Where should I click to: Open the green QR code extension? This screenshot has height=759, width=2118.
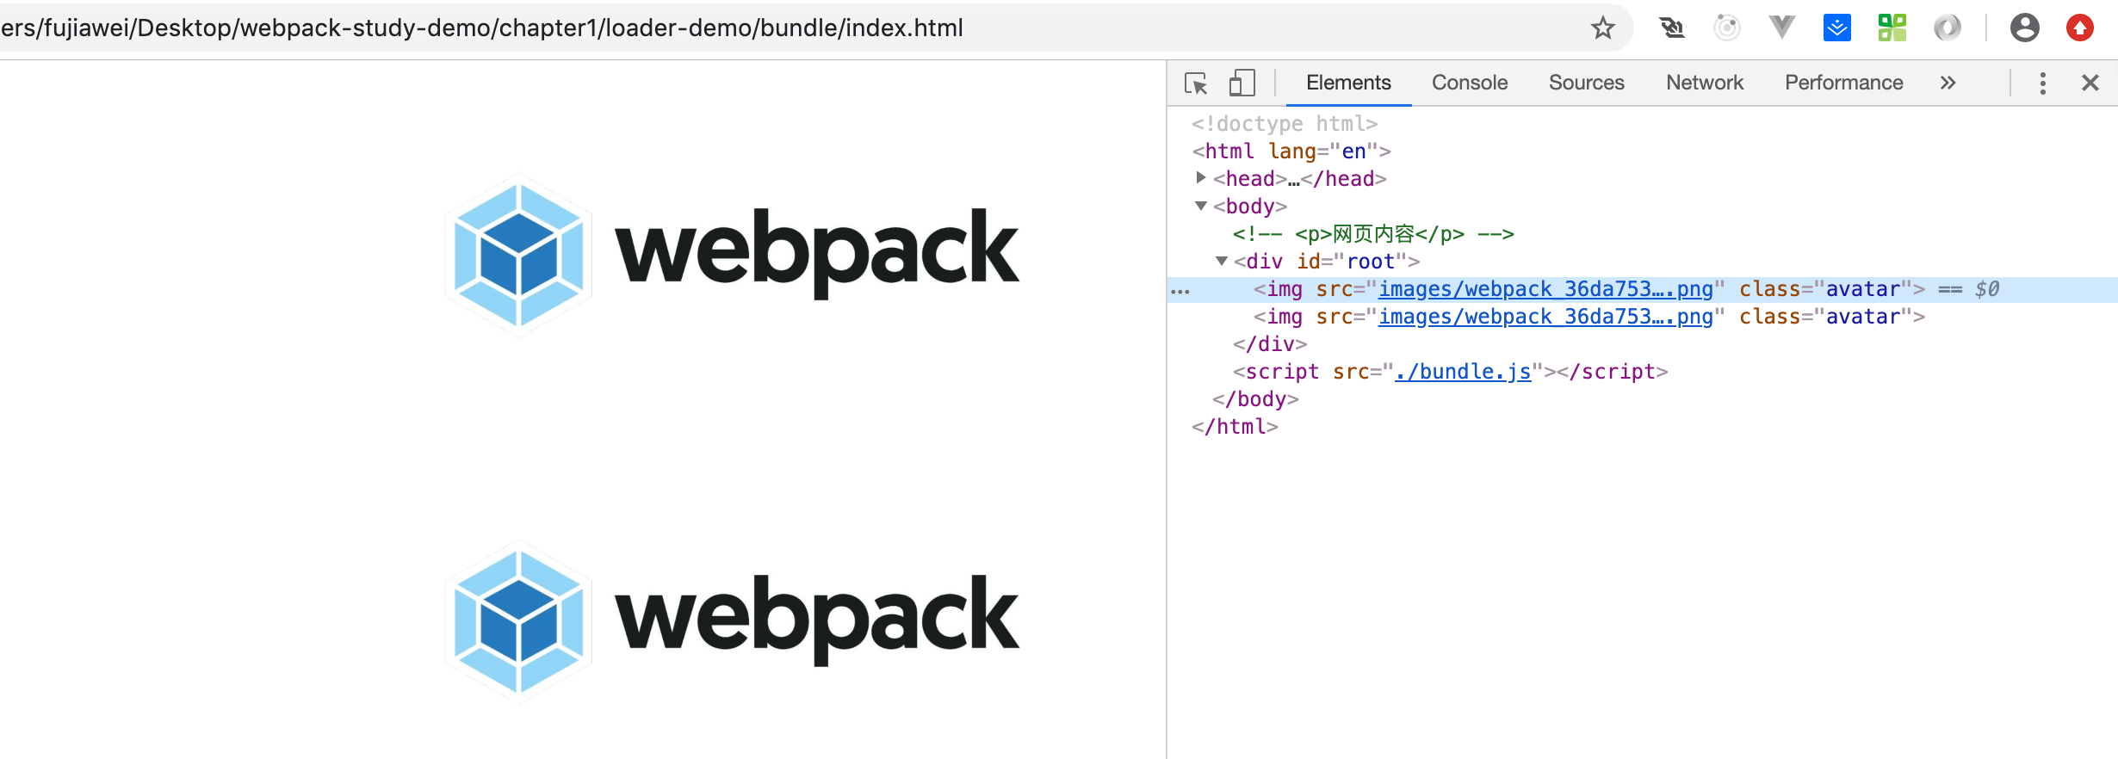click(1892, 28)
